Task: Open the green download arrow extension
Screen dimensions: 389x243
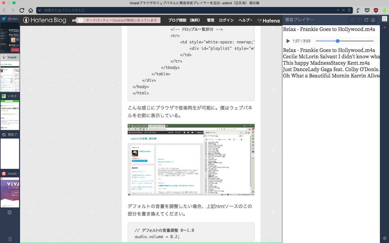Action: (384, 10)
